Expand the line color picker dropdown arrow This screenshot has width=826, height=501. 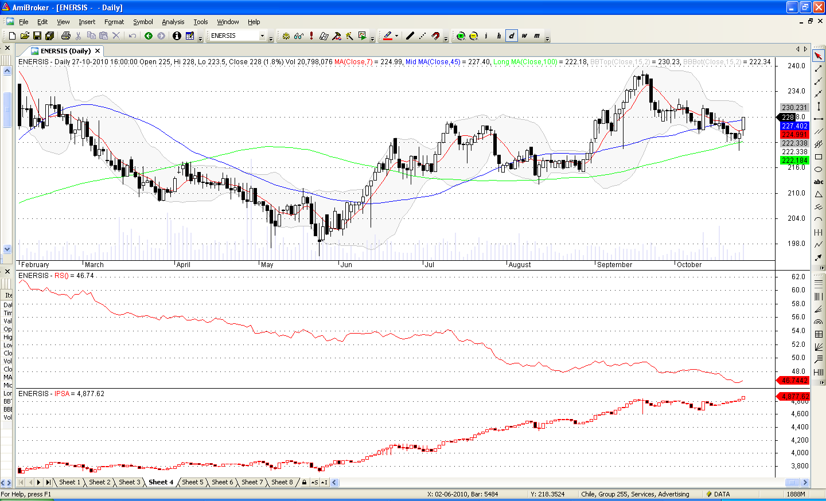(396, 36)
